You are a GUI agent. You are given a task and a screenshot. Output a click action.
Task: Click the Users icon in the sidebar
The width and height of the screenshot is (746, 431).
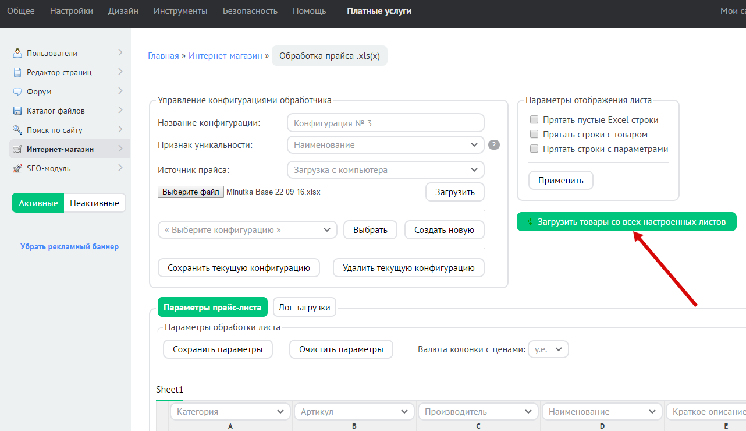[17, 53]
